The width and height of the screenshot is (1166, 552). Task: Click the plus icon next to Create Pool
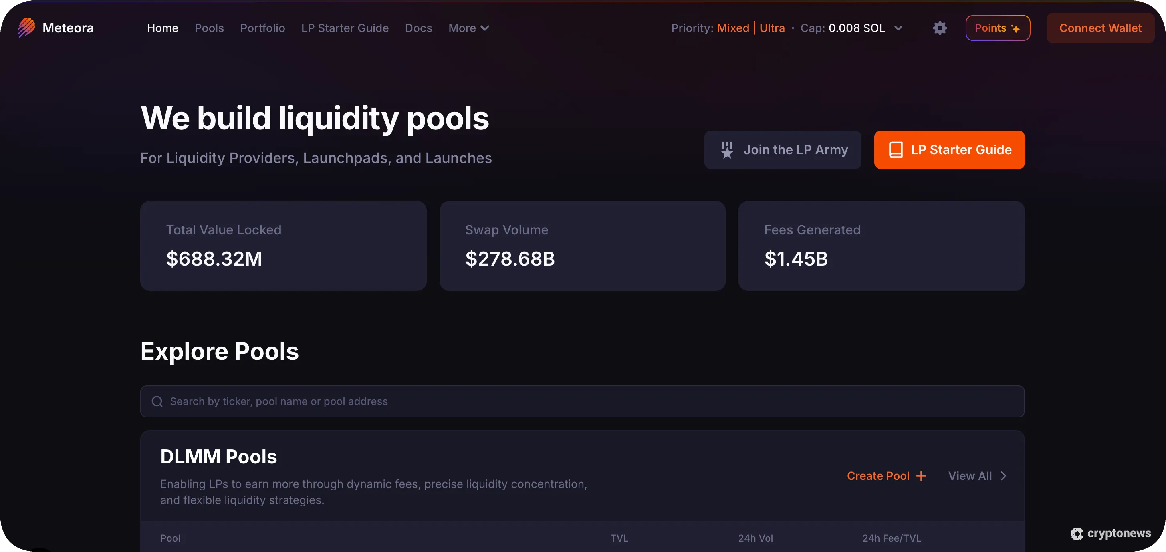click(921, 475)
